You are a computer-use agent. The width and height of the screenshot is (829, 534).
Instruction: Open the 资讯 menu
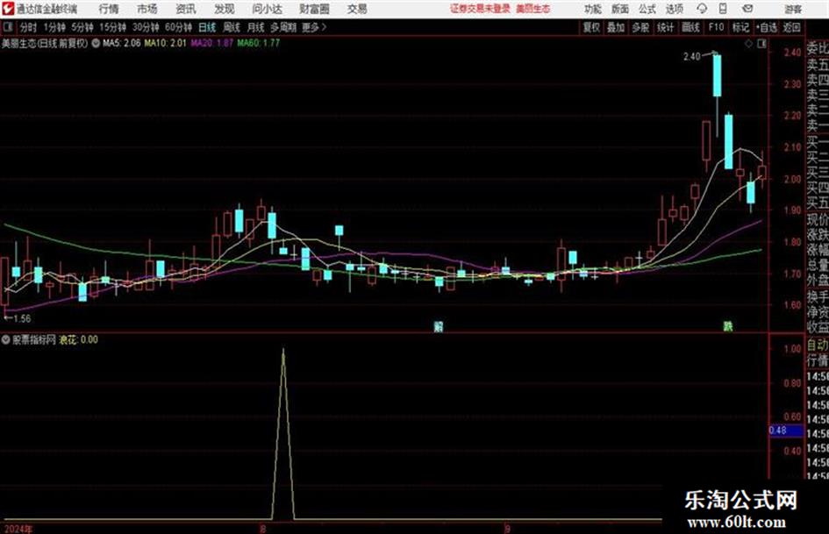(186, 9)
